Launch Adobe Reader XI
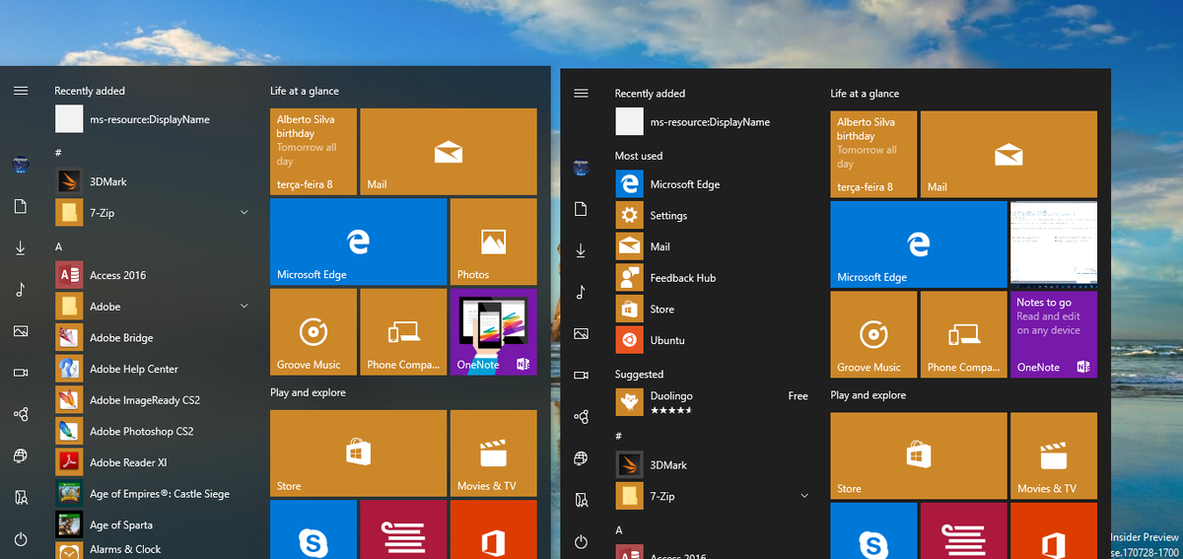The image size is (1183, 559). [153, 462]
